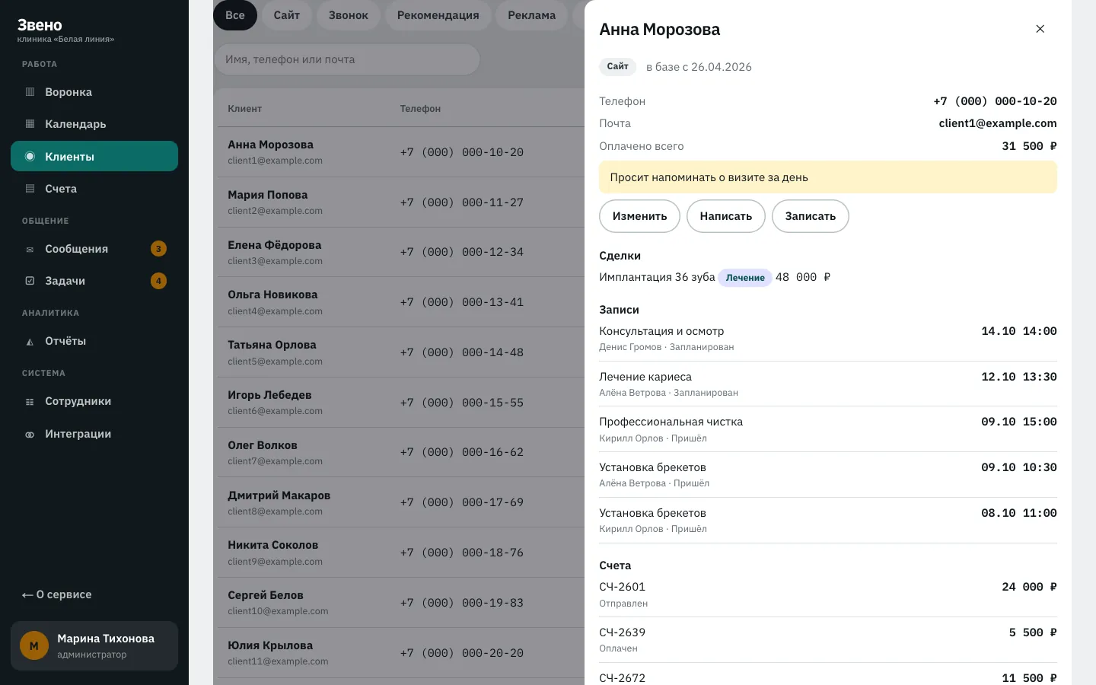Click the Написать button
The image size is (1096, 685).
726,216
